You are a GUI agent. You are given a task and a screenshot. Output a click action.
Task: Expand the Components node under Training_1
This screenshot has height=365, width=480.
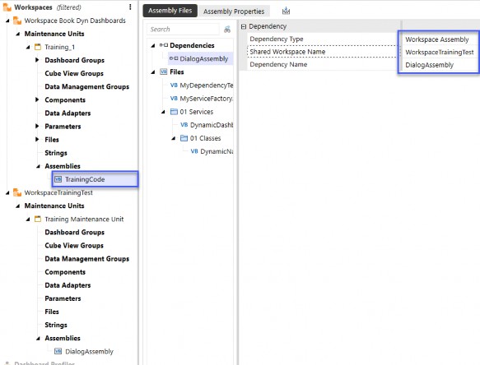coord(37,99)
